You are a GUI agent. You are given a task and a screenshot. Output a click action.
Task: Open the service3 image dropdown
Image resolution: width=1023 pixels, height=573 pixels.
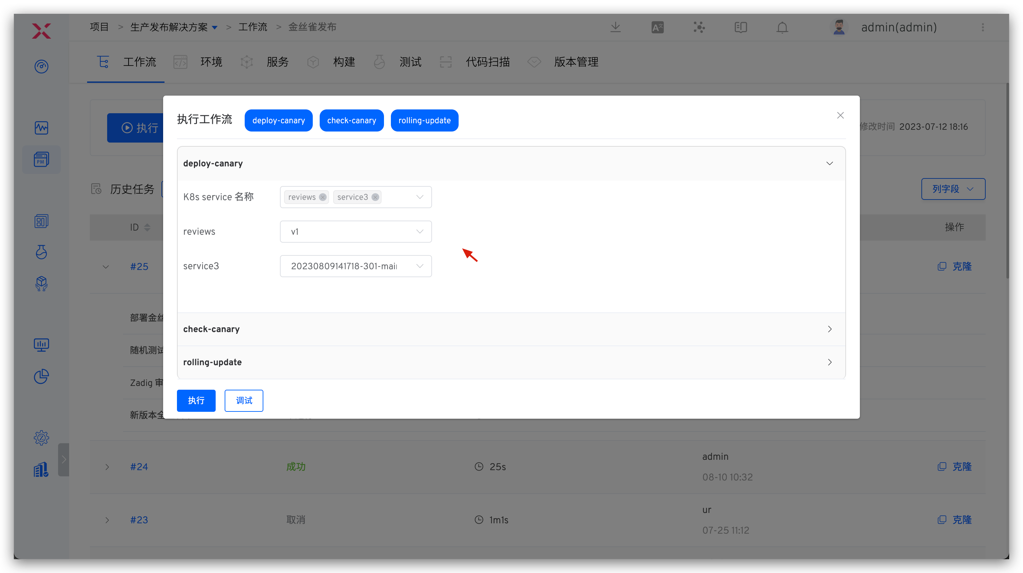tap(355, 266)
